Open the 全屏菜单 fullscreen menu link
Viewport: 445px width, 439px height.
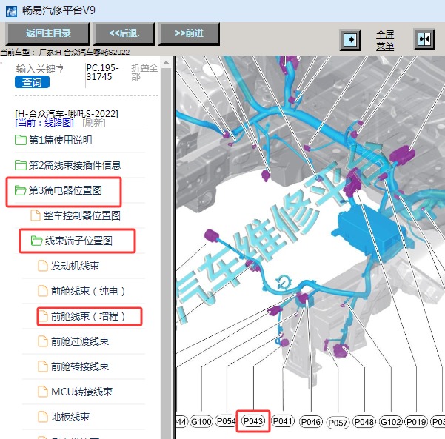(385, 40)
